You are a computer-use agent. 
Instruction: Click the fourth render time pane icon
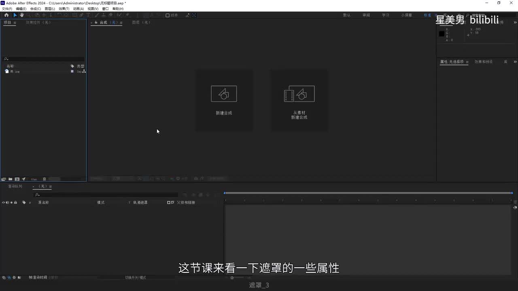click(19, 278)
